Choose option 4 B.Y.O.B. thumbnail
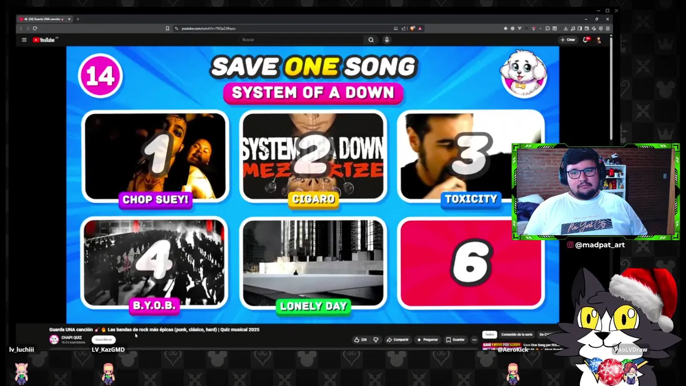This screenshot has height=386, width=686. pos(154,263)
